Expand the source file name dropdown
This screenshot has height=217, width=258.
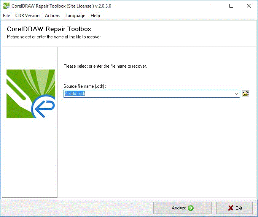coord(237,93)
